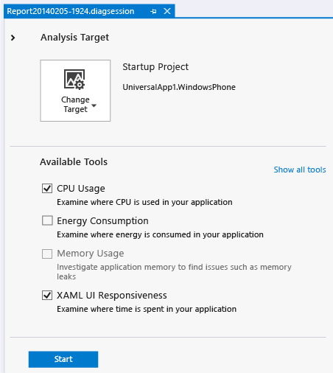This screenshot has width=333, height=373.
Task: Select the Report20140205-1924.diagsession tab
Action: click(x=71, y=11)
